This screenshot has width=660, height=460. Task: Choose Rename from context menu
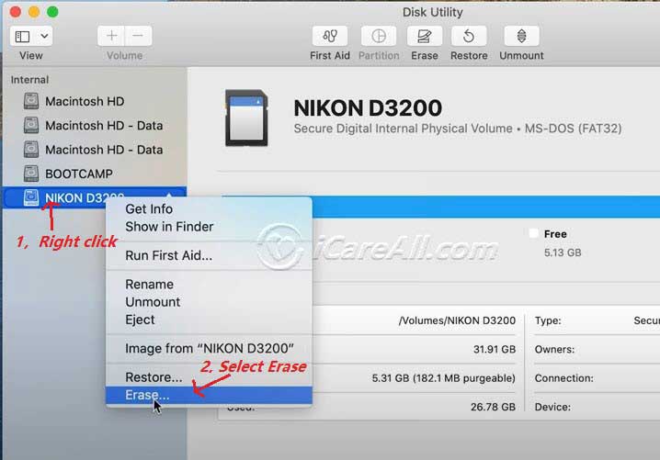point(209,285)
